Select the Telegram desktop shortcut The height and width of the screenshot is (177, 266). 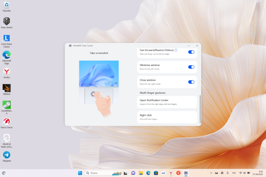pos(6,157)
